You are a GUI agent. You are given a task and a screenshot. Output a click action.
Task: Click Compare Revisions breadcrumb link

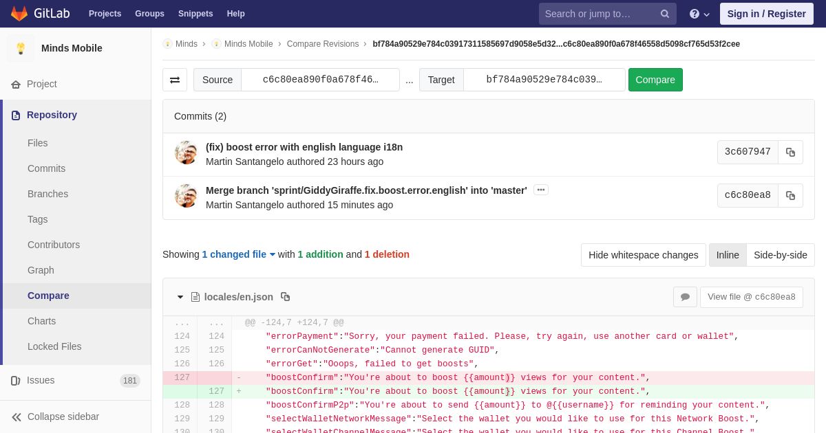pyautogui.click(x=323, y=44)
